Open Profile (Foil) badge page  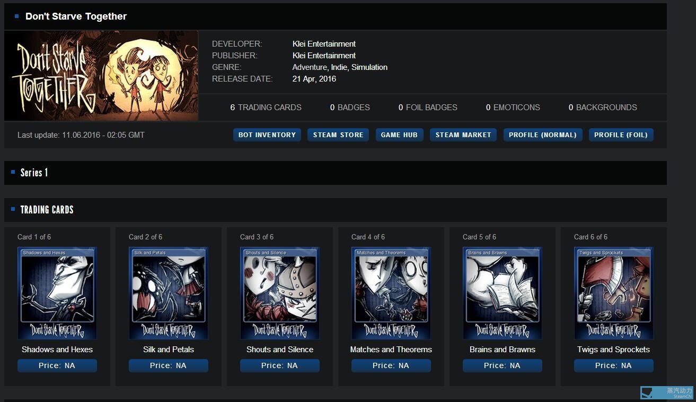[x=621, y=135]
